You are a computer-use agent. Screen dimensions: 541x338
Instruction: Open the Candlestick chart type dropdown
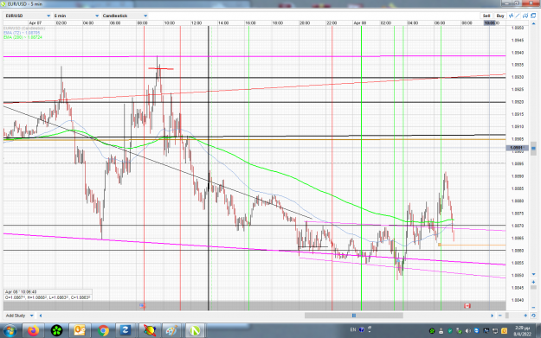(125, 16)
